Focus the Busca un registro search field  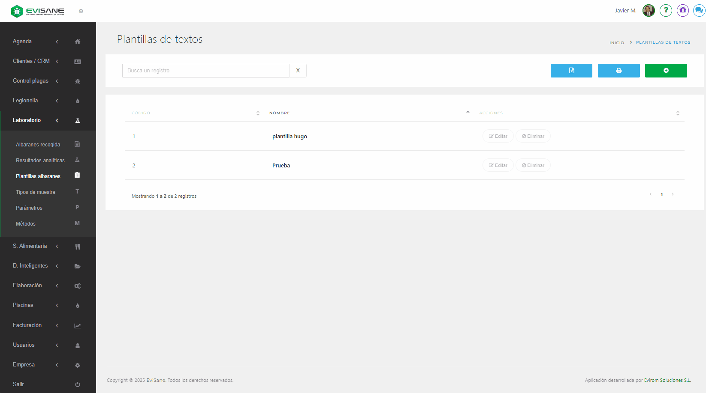click(x=206, y=71)
